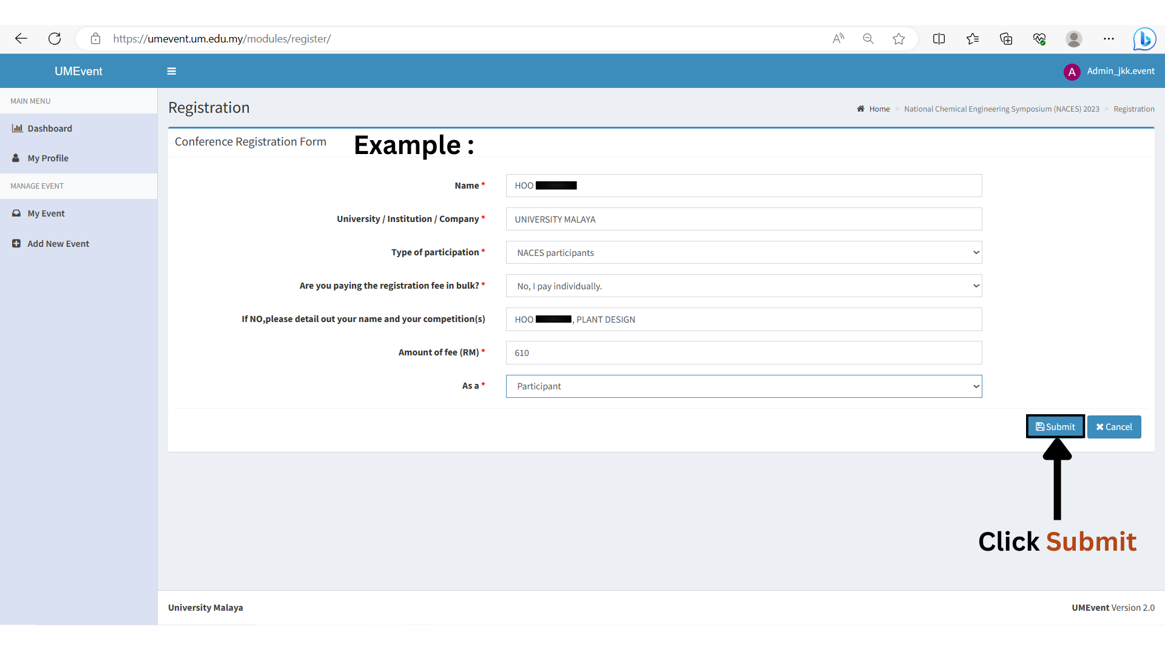1165x655 pixels.
Task: Expand the 'As a' Participant dropdown
Action: click(x=743, y=386)
